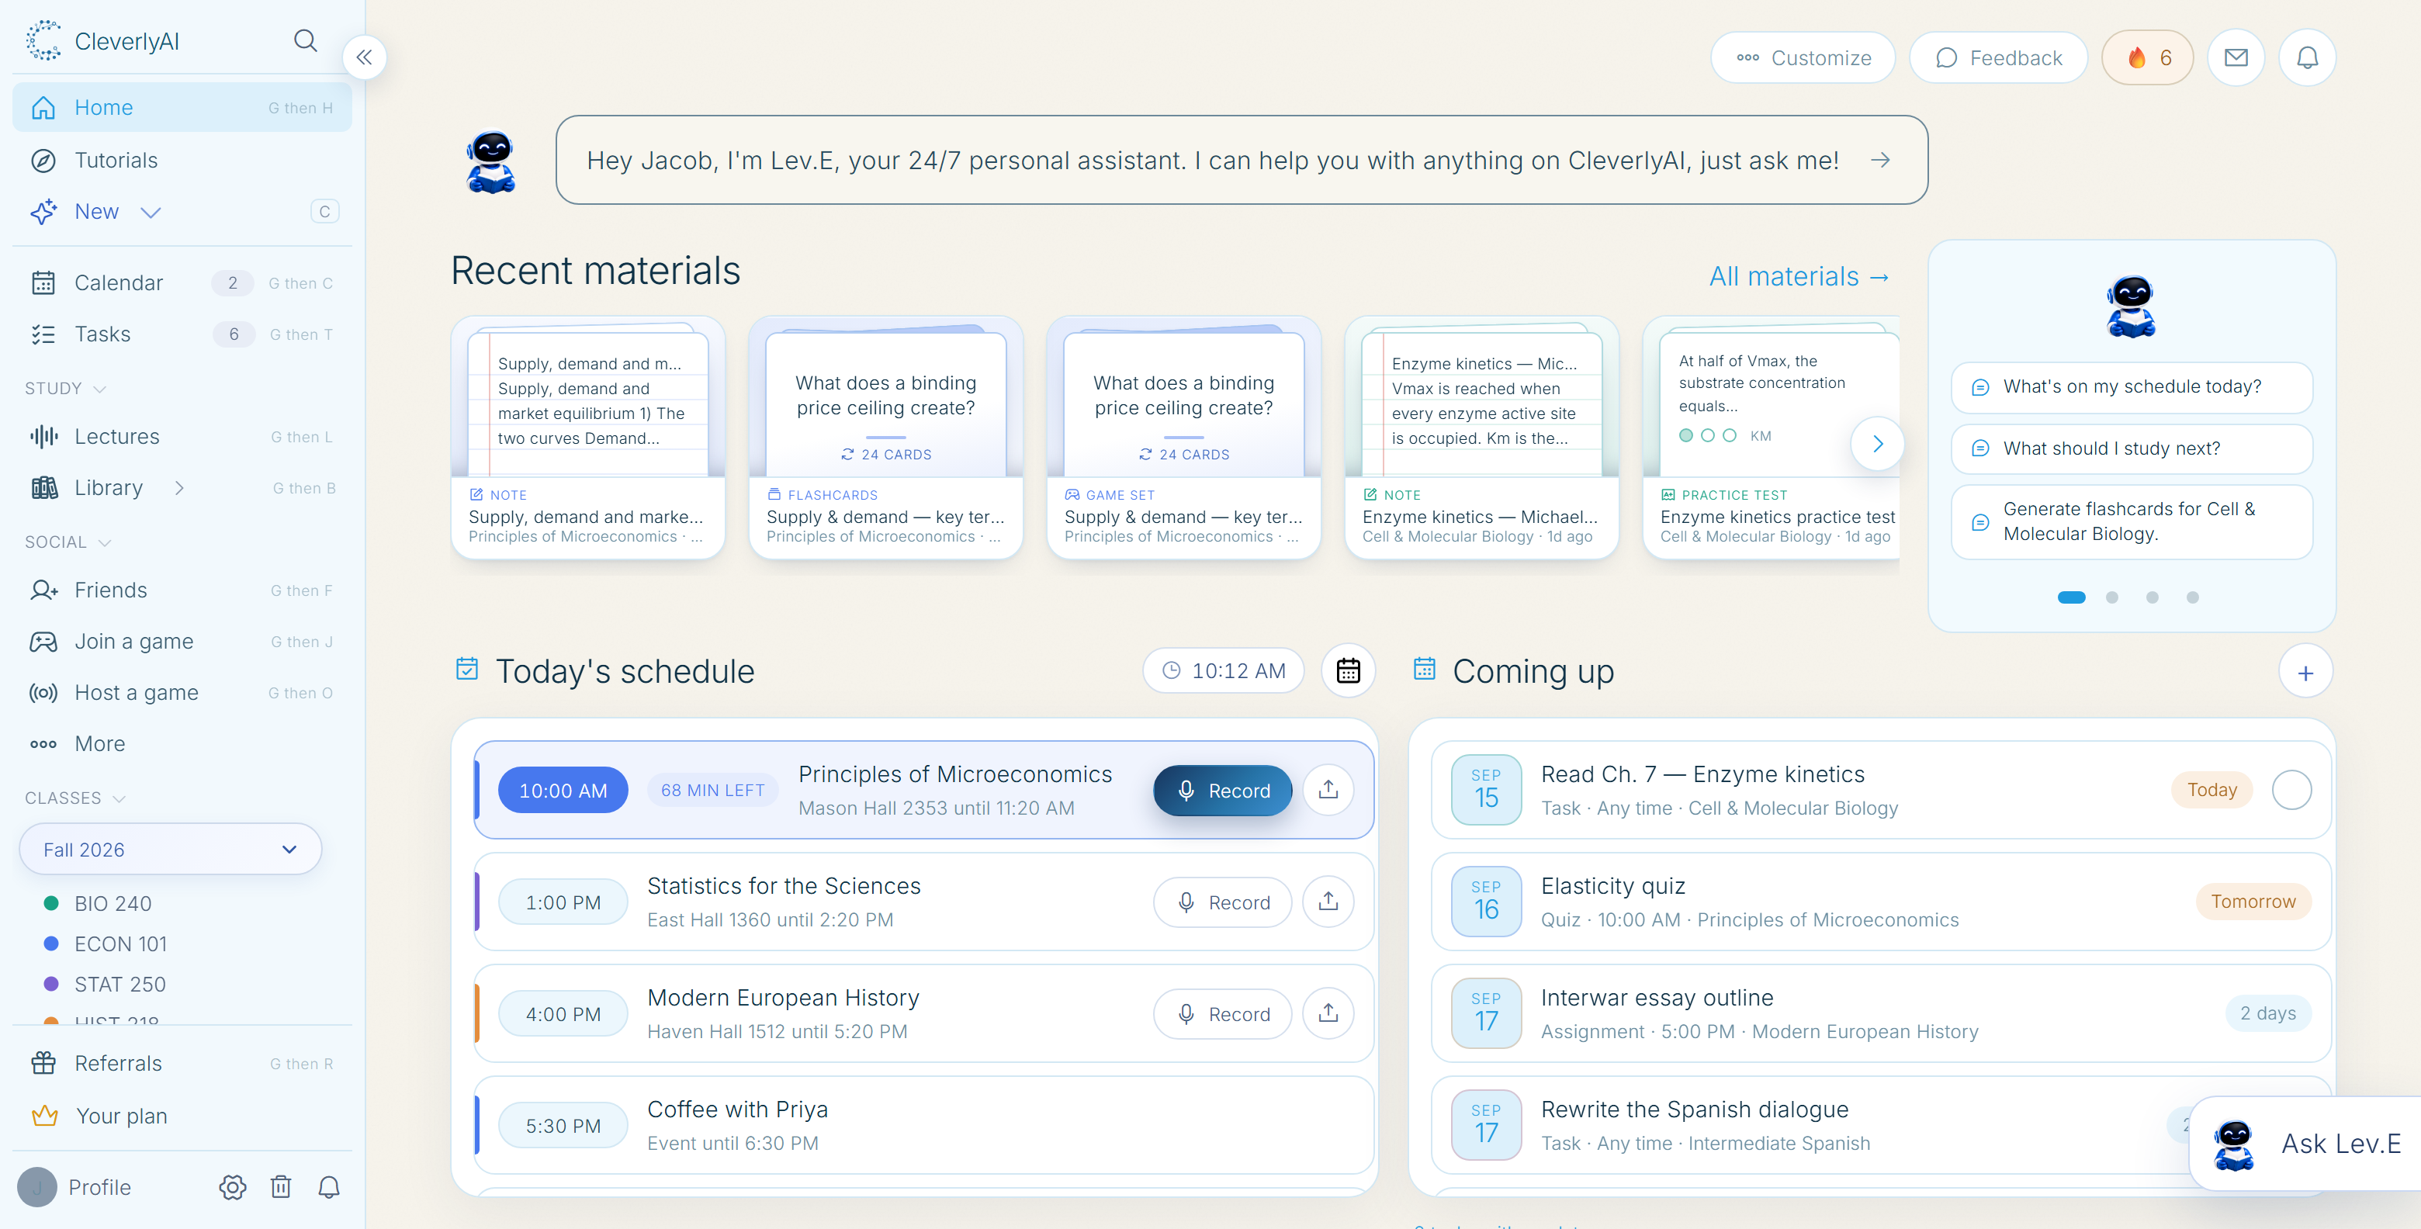Collapse the CLASSES section
The height and width of the screenshot is (1229, 2421).
pos(75,798)
